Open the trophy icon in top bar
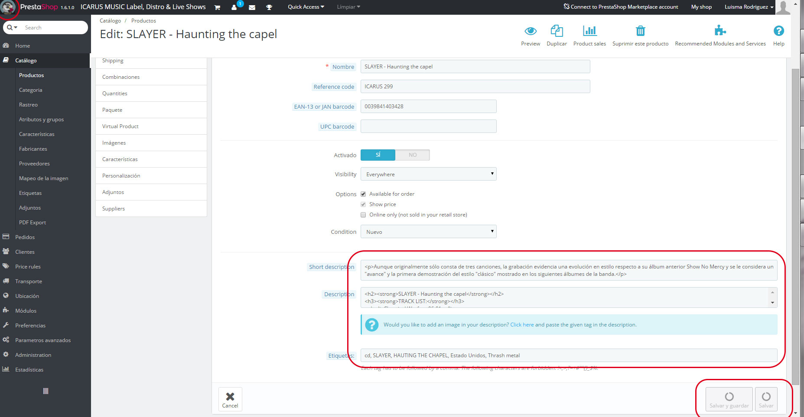 point(269,7)
